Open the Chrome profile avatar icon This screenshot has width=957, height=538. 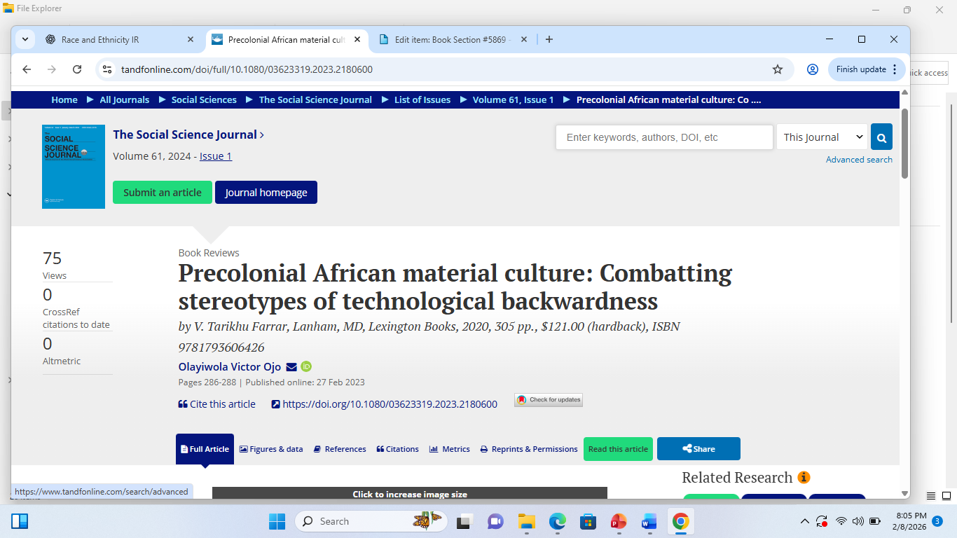pyautogui.click(x=812, y=69)
